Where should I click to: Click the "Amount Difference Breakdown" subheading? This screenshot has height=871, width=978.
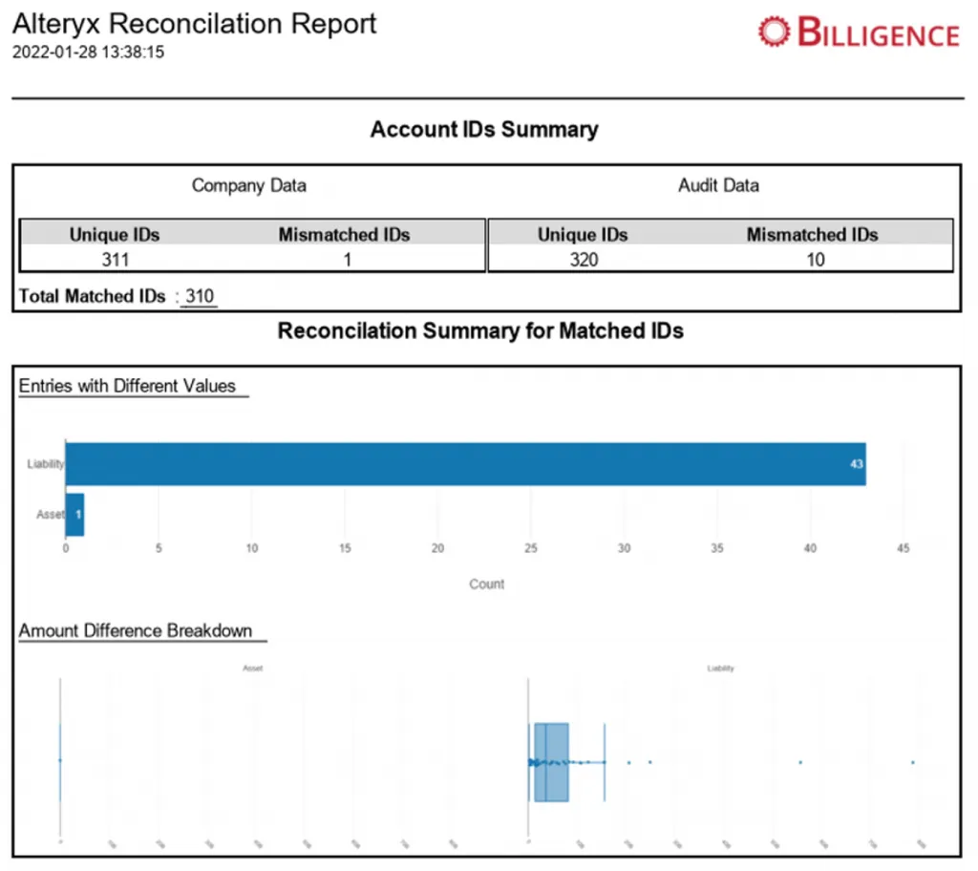click(136, 630)
